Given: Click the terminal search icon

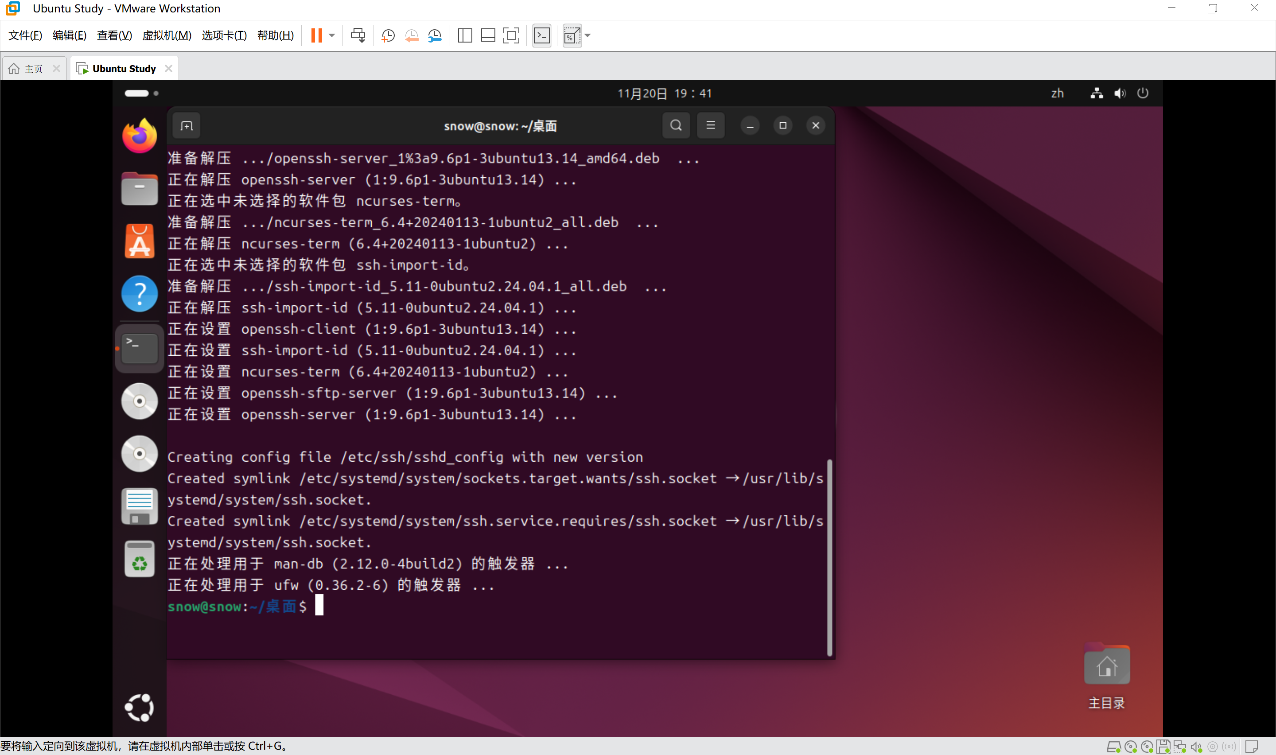Looking at the screenshot, I should [x=676, y=125].
